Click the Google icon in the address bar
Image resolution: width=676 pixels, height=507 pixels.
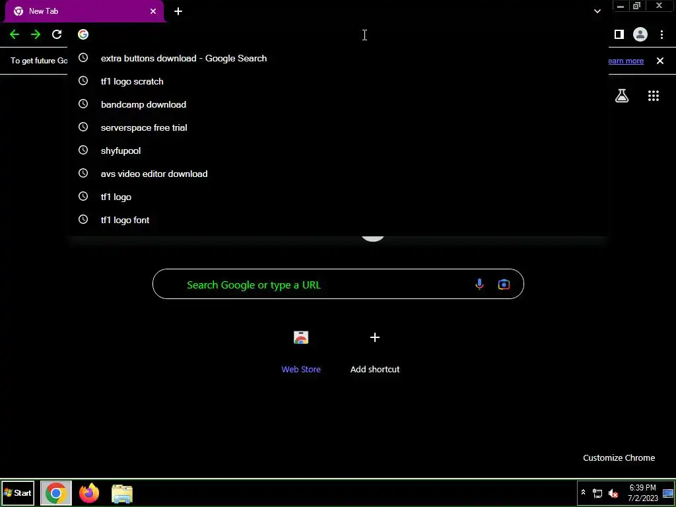point(83,34)
